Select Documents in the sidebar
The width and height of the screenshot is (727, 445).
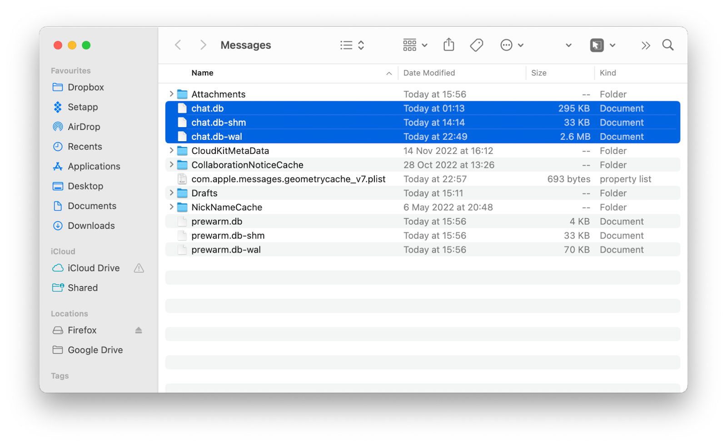pyautogui.click(x=92, y=206)
